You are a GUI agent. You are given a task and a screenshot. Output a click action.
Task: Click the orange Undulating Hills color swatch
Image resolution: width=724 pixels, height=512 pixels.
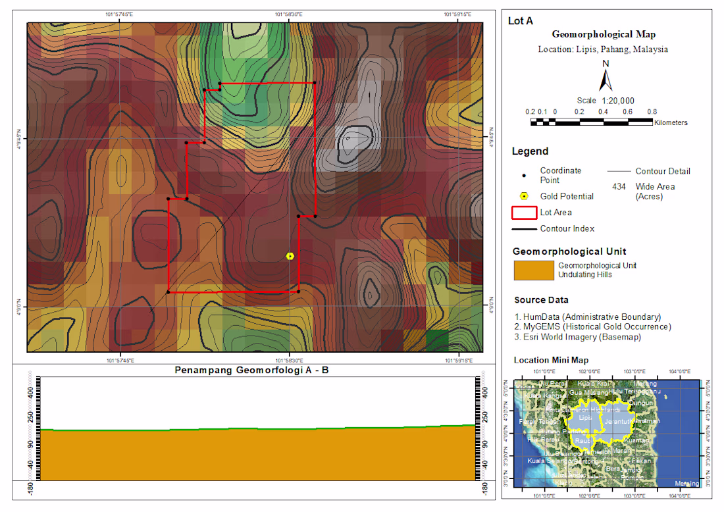point(534,270)
